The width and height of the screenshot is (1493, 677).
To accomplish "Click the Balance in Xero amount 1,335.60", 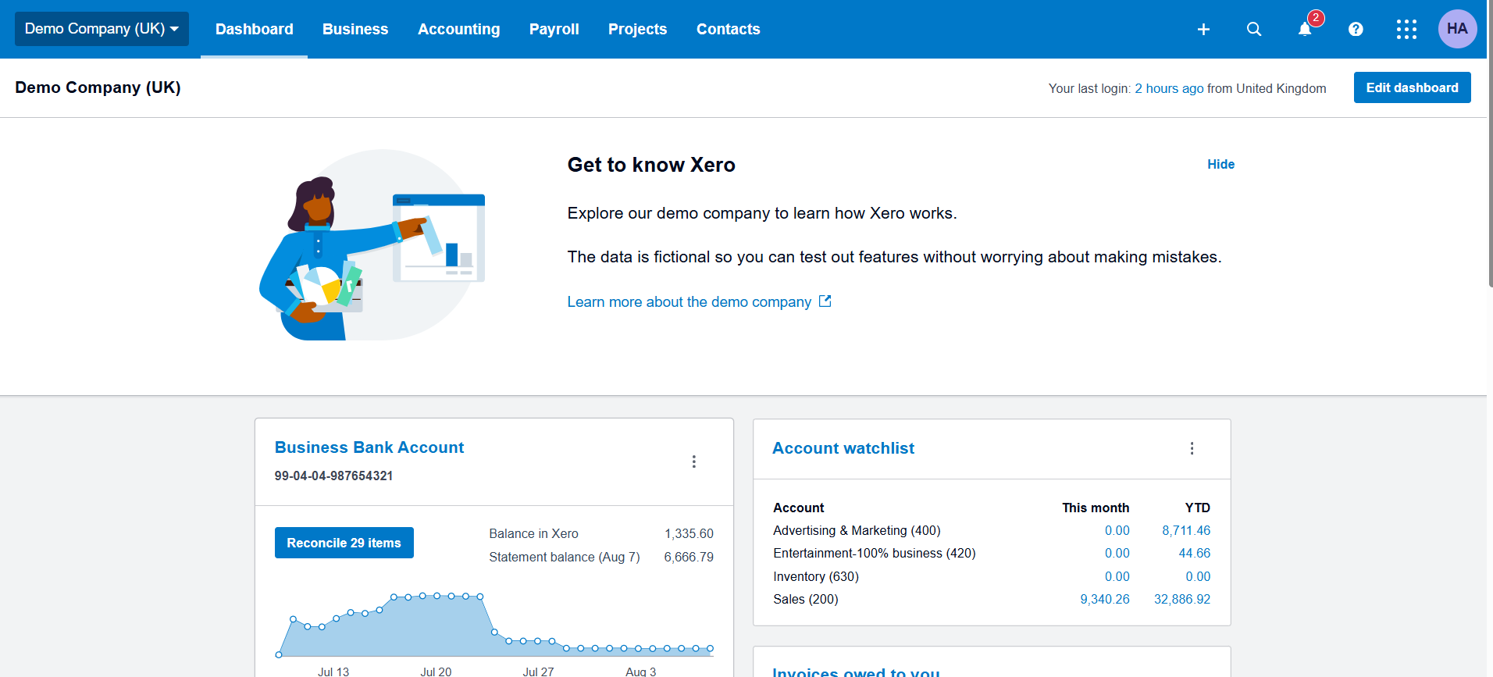I will [689, 533].
